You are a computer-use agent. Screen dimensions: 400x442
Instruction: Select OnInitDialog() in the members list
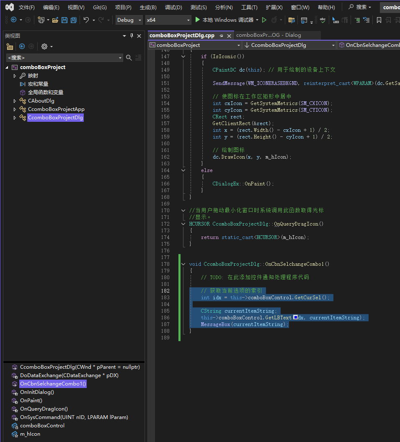click(37, 392)
